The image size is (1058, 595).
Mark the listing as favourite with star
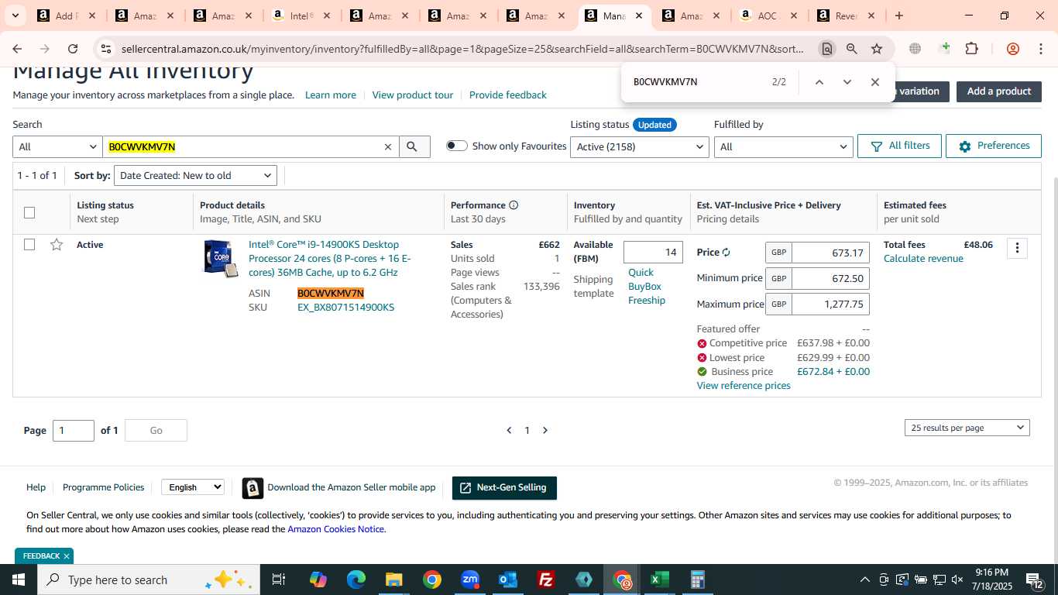point(57,245)
